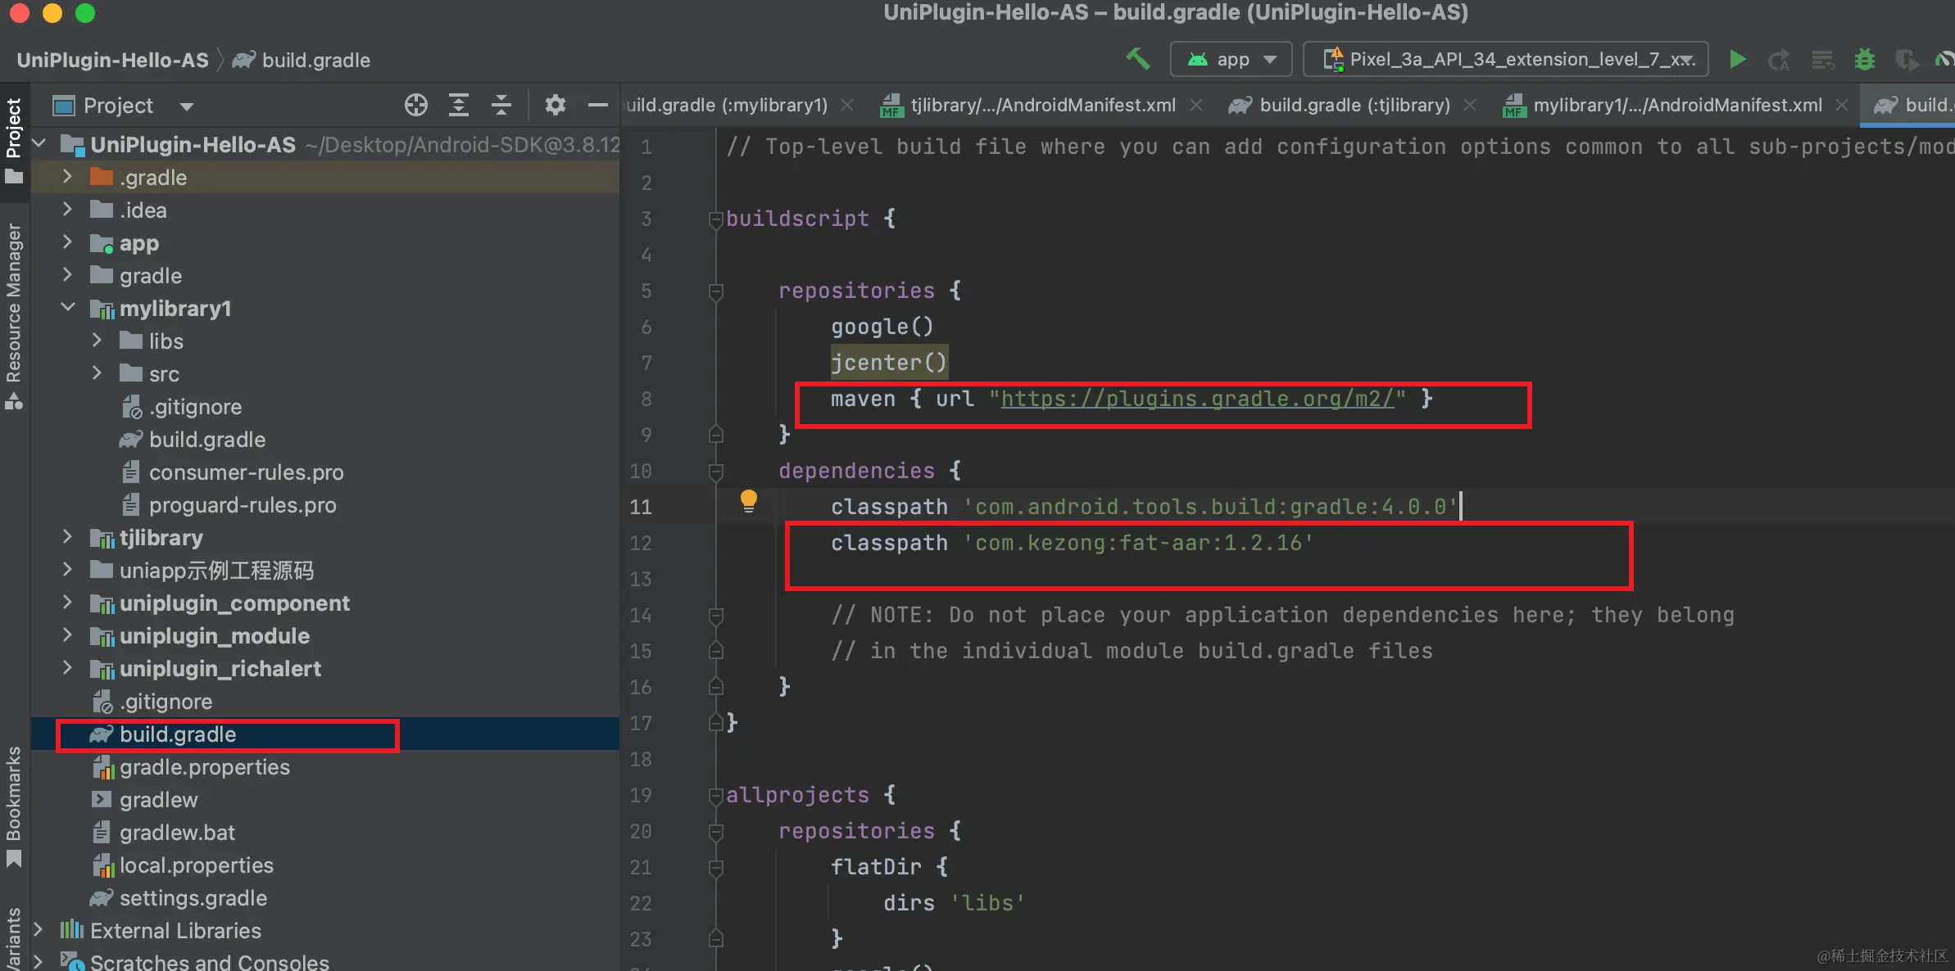Run the app with green play button

click(1737, 59)
